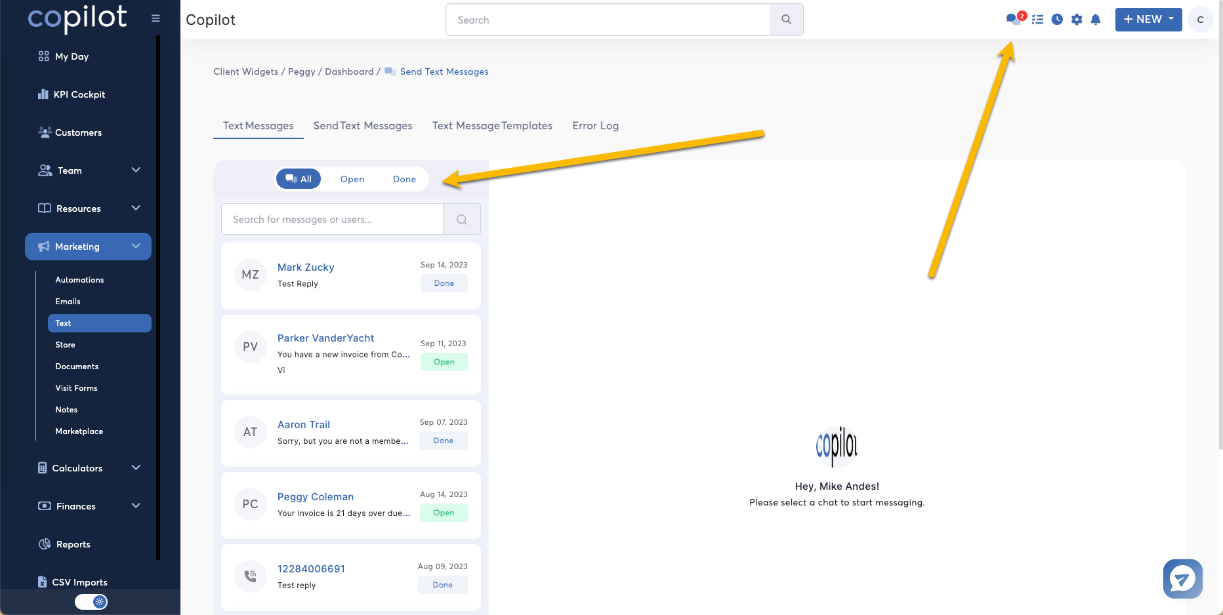Screen dimensions: 1223x615
Task: Collapse the Marketing menu
Action: 88,247
